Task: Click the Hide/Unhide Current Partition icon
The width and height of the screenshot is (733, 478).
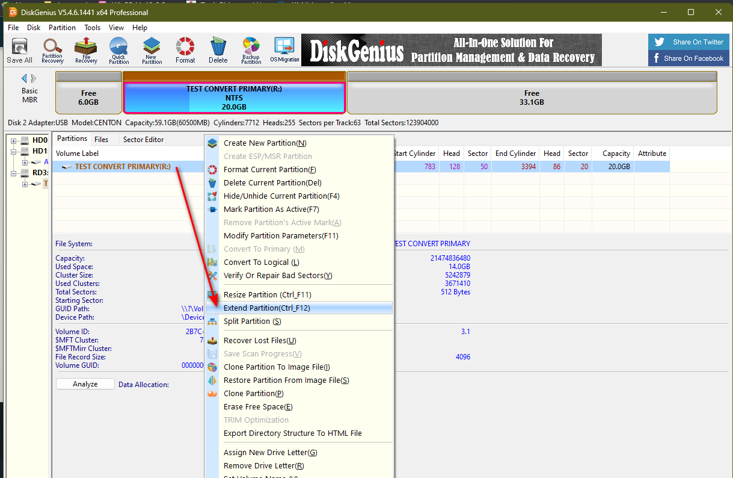Action: 212,196
